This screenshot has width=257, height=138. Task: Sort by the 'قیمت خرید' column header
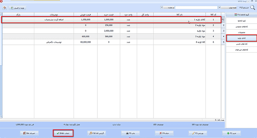[109, 15]
